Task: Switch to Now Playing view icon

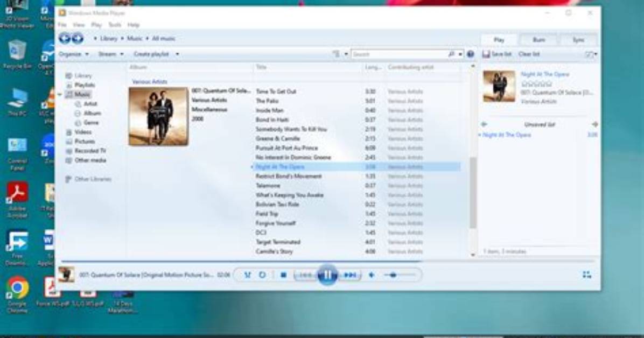Action: [586, 274]
